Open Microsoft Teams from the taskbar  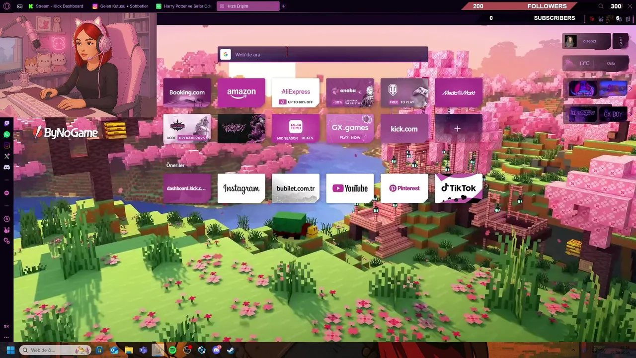click(x=143, y=350)
